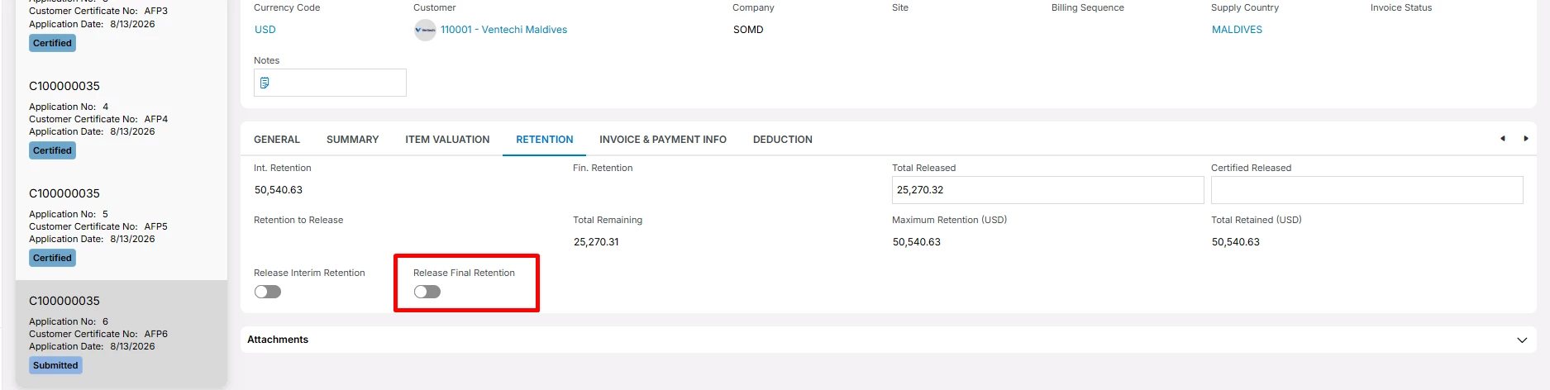Click the Notes field box
Screen dimensions: 1550x390
click(330, 83)
